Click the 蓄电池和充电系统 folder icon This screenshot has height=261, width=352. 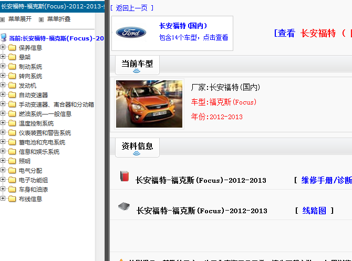coord(12,142)
